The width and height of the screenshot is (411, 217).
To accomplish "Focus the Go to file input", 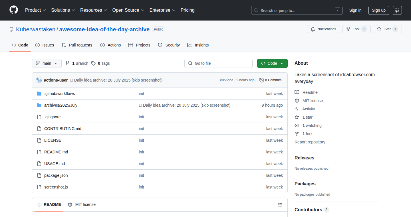I will [219, 63].
